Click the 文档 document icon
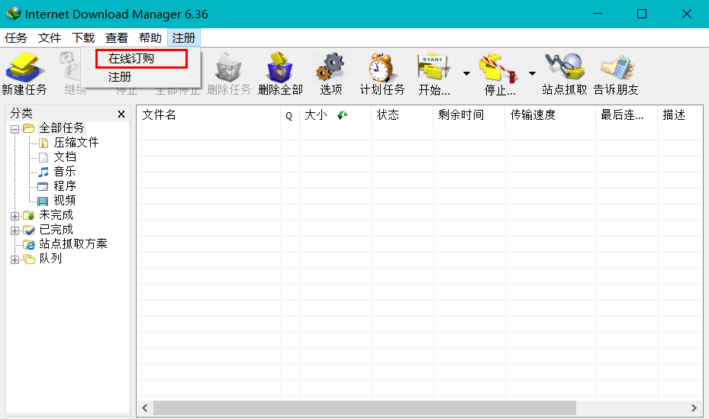 tap(44, 157)
